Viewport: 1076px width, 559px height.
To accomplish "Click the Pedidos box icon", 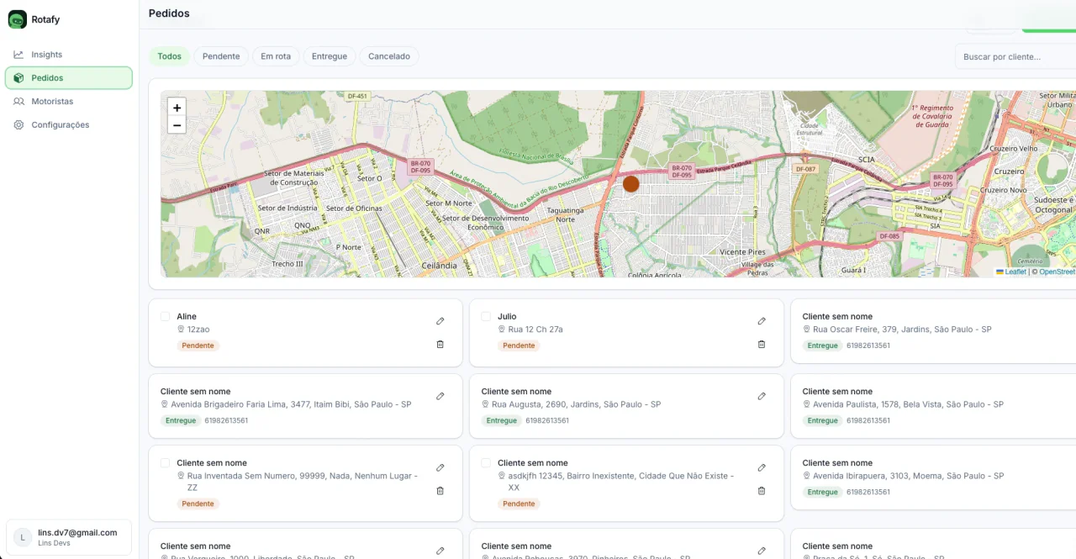I will tap(18, 78).
